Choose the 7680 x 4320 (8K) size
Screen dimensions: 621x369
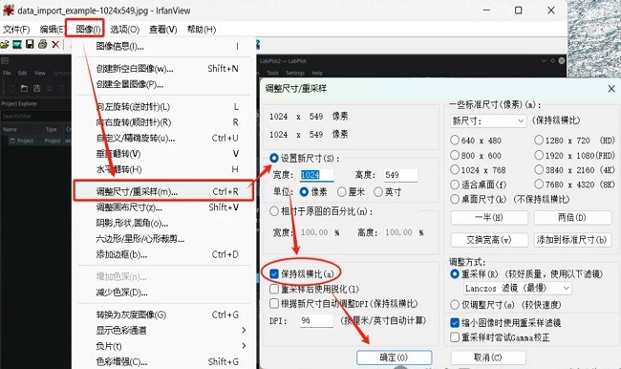click(x=539, y=184)
